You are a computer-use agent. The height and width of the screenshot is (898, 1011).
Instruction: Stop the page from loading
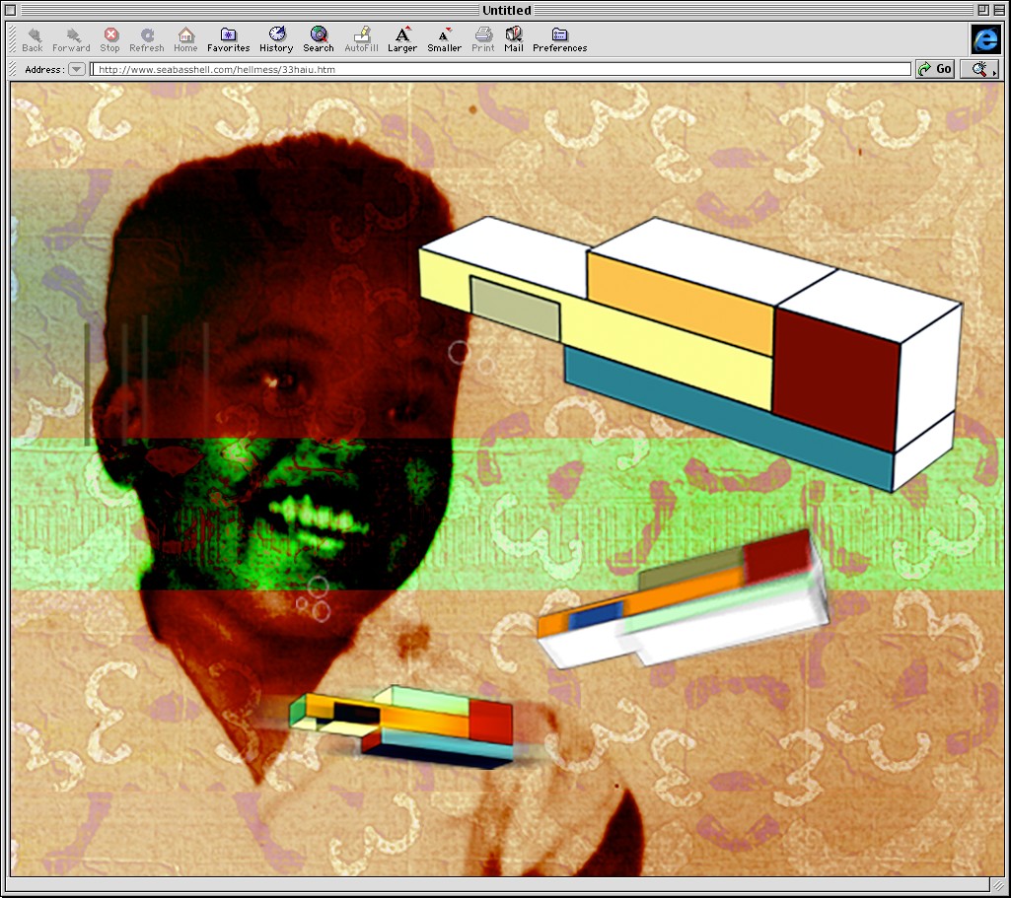pyautogui.click(x=109, y=39)
